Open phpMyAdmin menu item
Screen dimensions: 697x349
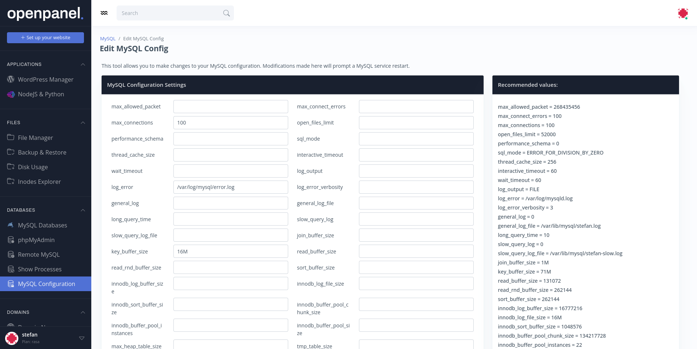[45, 240]
